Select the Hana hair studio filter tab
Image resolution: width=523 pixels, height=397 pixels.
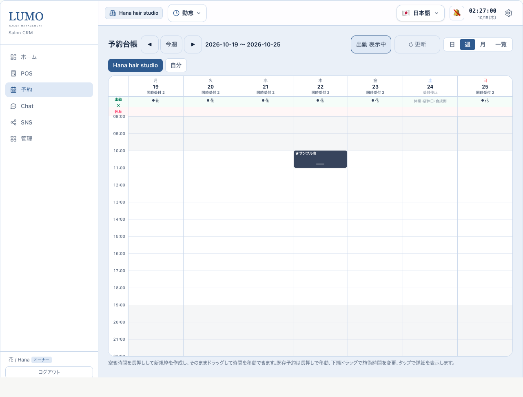pyautogui.click(x=135, y=65)
